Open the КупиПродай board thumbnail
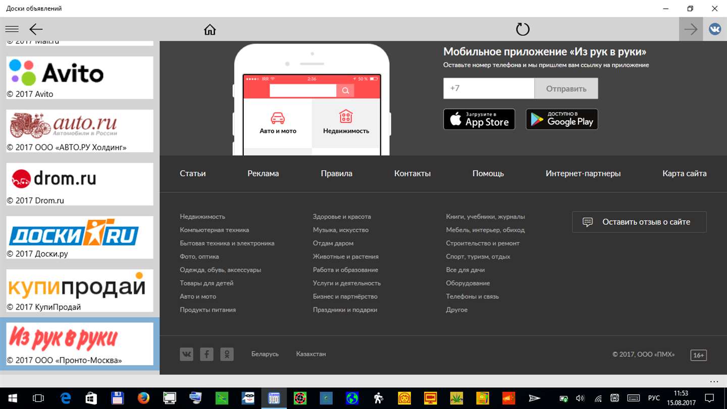The width and height of the screenshot is (727, 409). (80, 290)
